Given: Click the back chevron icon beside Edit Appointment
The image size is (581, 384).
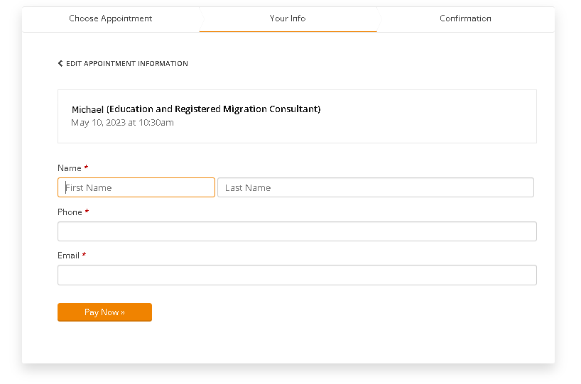Looking at the screenshot, I should pyautogui.click(x=60, y=64).
